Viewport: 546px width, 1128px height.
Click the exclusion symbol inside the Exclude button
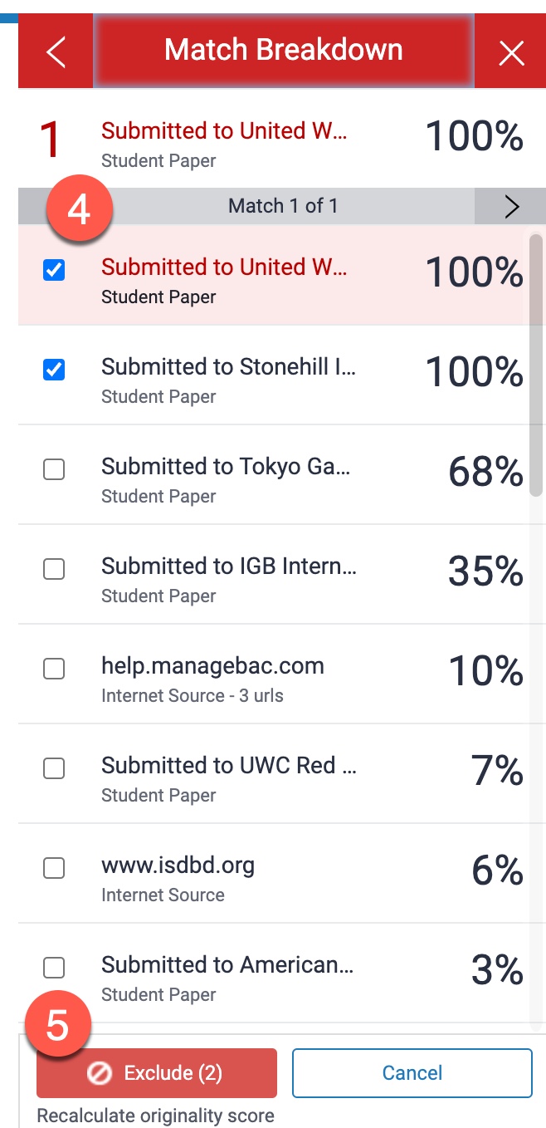click(x=99, y=1072)
